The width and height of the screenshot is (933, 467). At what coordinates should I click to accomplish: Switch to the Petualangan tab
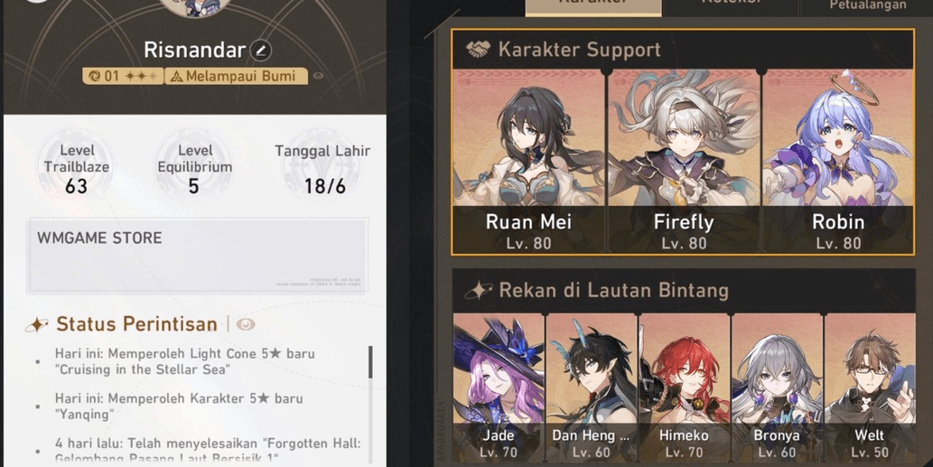tap(868, 6)
